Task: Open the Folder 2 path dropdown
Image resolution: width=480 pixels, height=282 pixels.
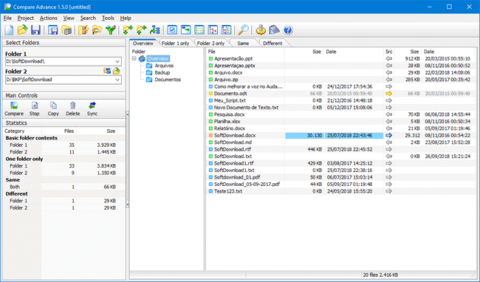Action: [x=117, y=80]
